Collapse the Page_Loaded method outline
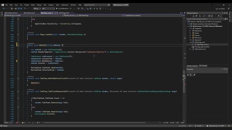Screen dimensions: 232x130 (18, 35)
